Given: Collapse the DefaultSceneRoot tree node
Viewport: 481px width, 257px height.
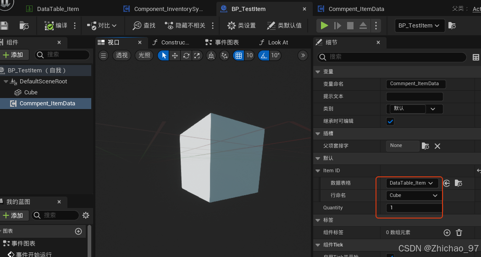Looking at the screenshot, I should click(x=6, y=82).
